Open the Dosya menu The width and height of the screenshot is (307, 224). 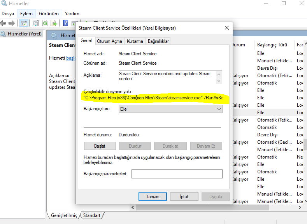click(x=8, y=14)
